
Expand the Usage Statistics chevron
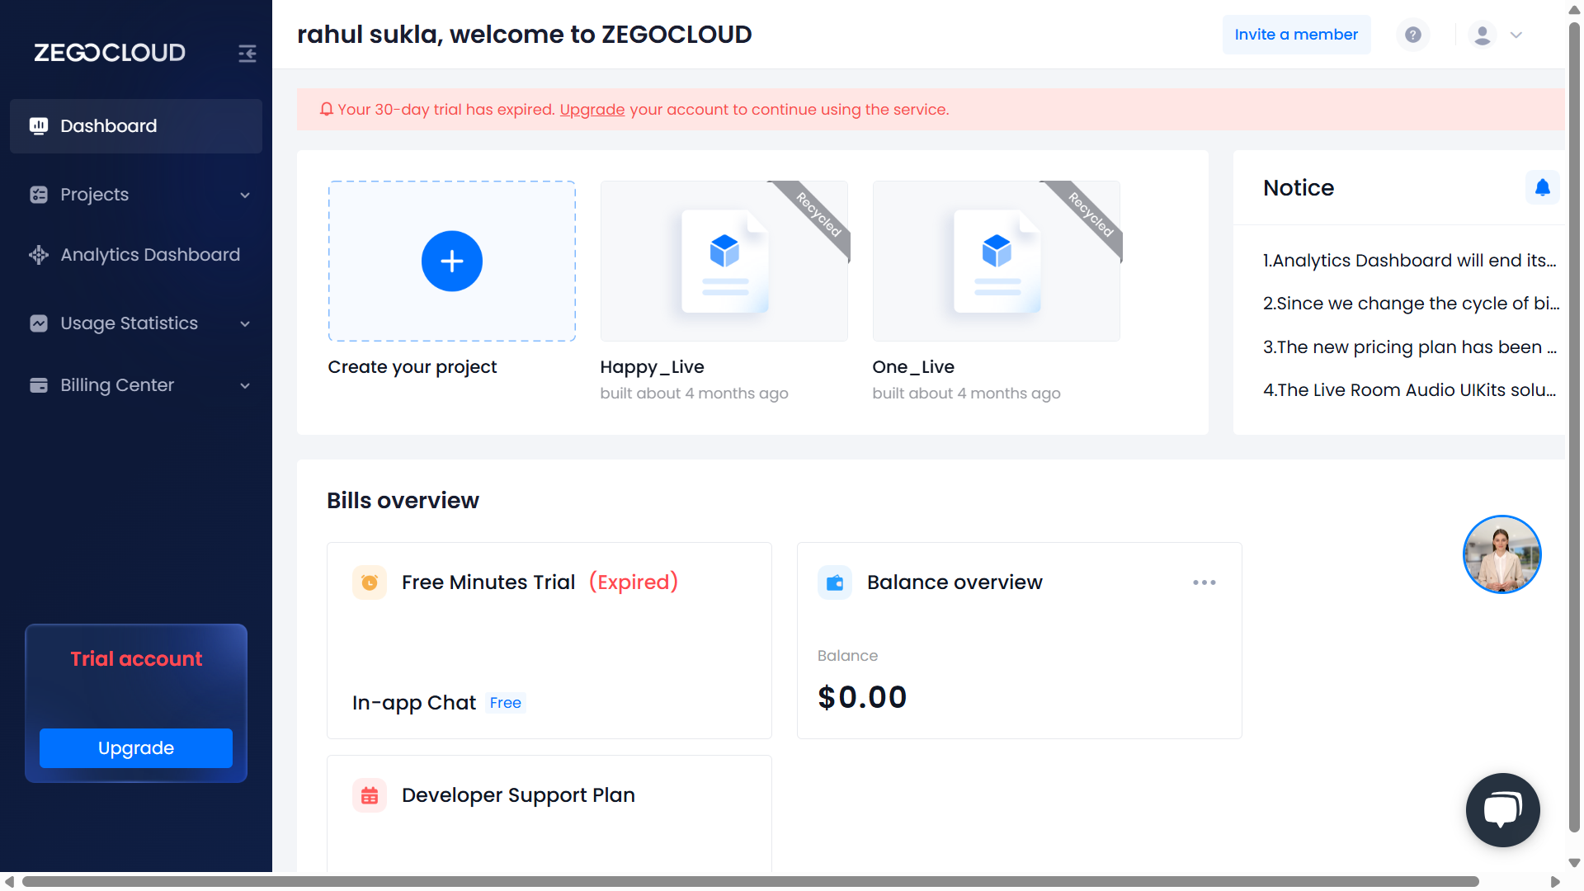(x=245, y=324)
